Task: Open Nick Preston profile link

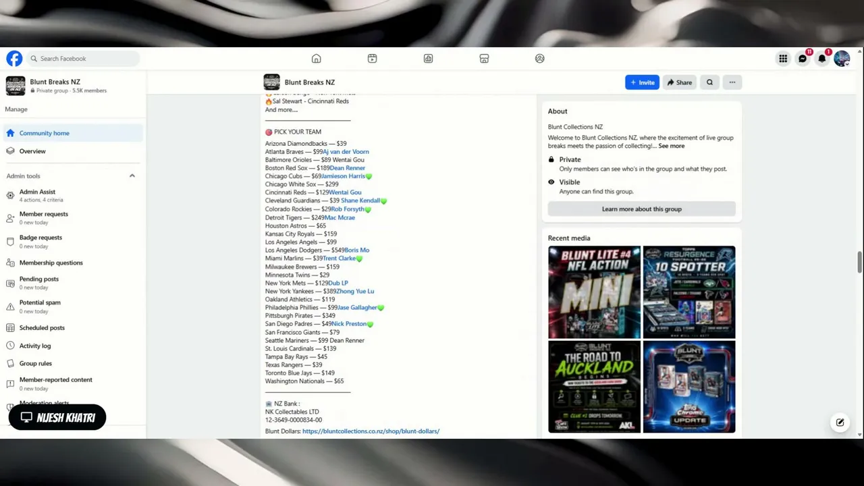Action: 349,324
